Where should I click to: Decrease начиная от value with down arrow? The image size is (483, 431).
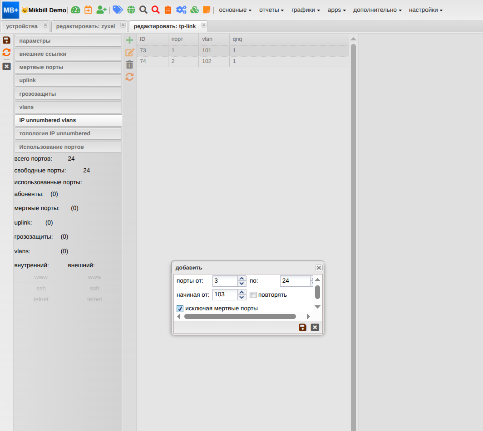[x=242, y=298]
